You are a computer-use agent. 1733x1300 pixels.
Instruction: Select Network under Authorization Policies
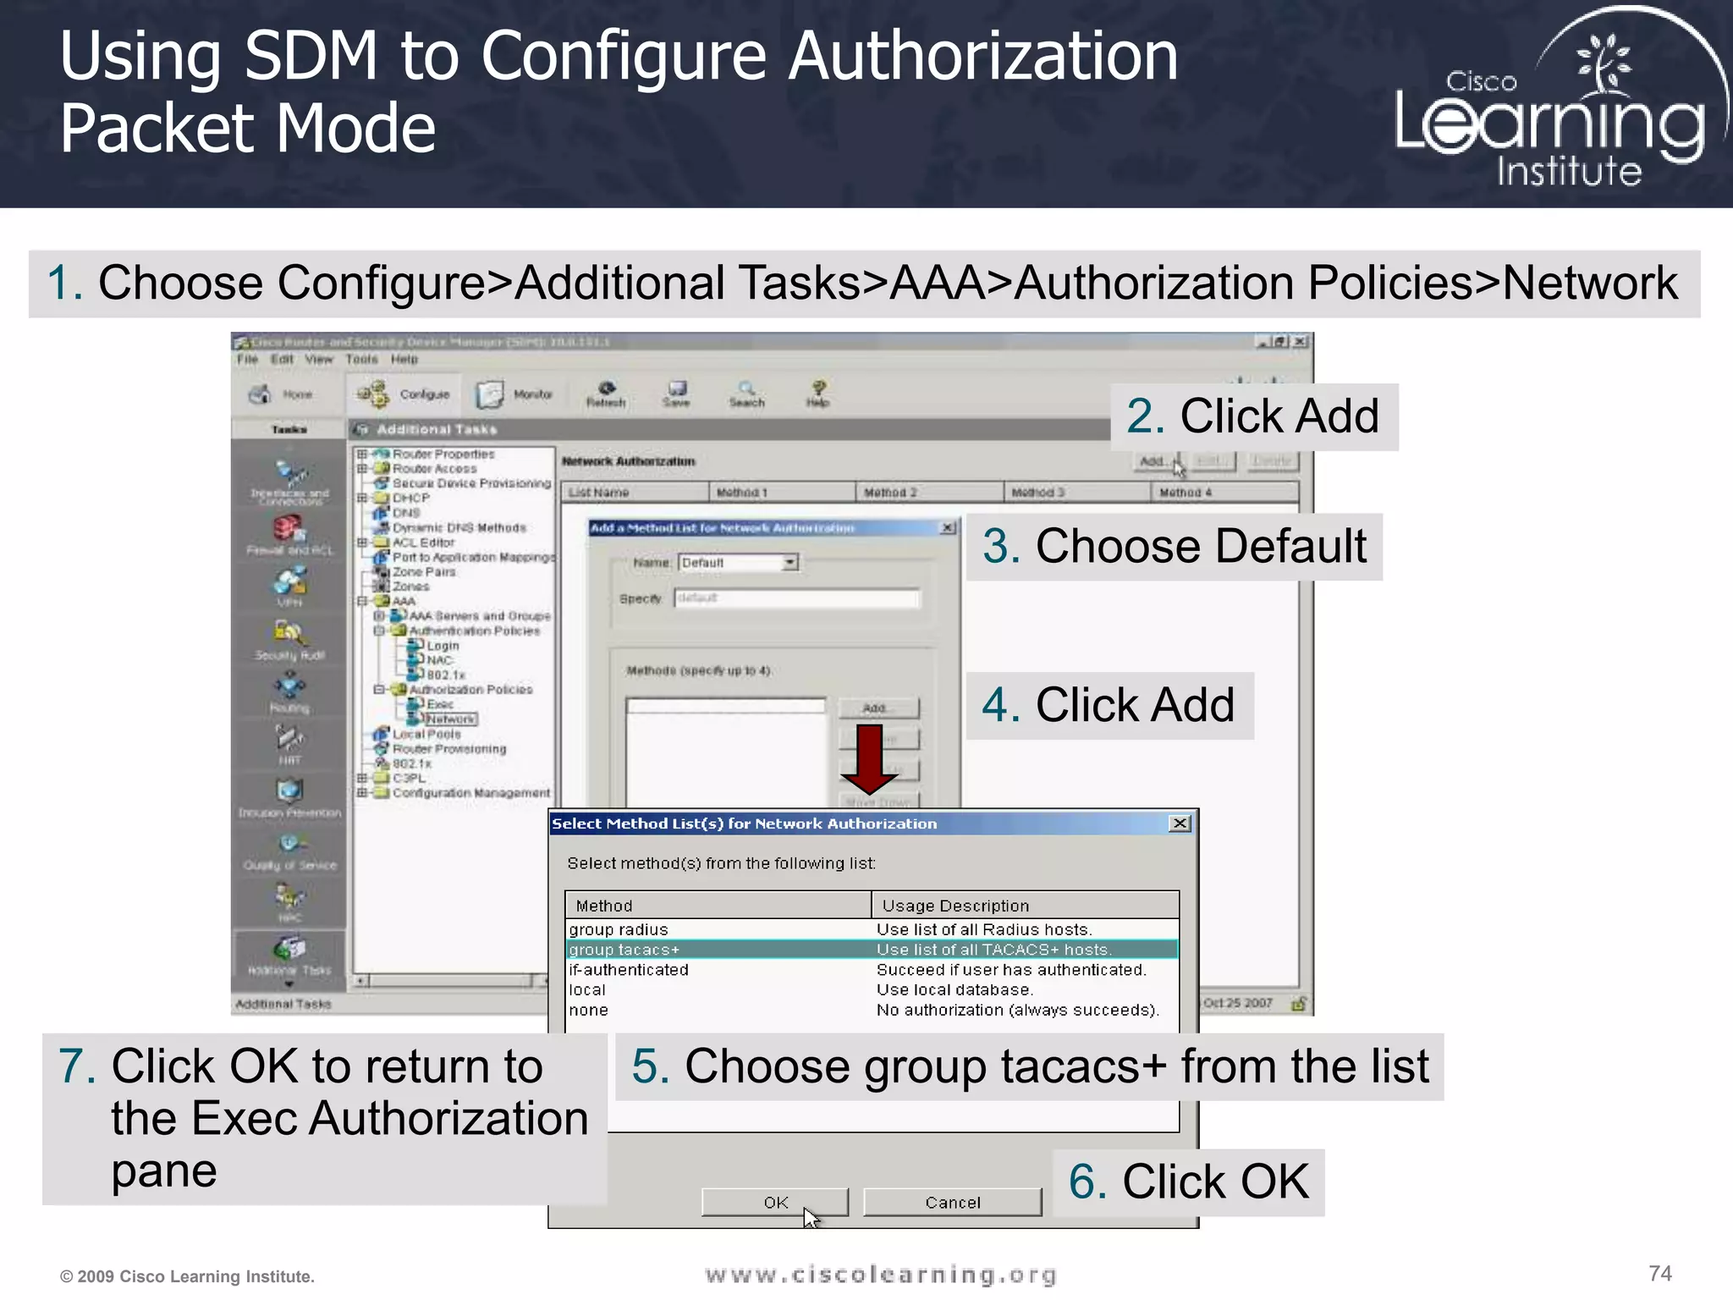(x=451, y=719)
